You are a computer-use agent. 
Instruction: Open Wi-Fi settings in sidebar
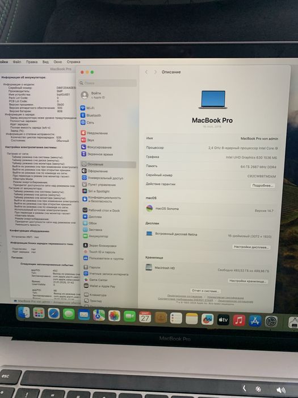tap(87, 108)
